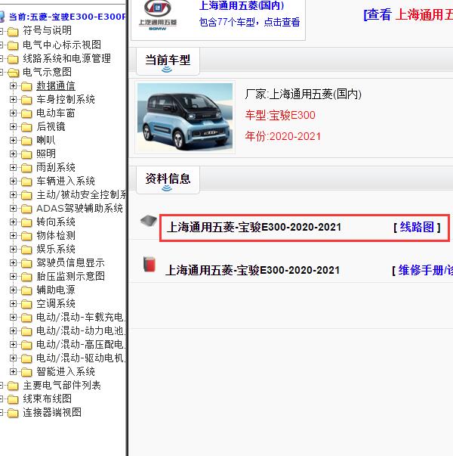This screenshot has width=453, height=456.
Task: Select 当前:五菱-宝骏E300 tree root
Action: (67, 17)
